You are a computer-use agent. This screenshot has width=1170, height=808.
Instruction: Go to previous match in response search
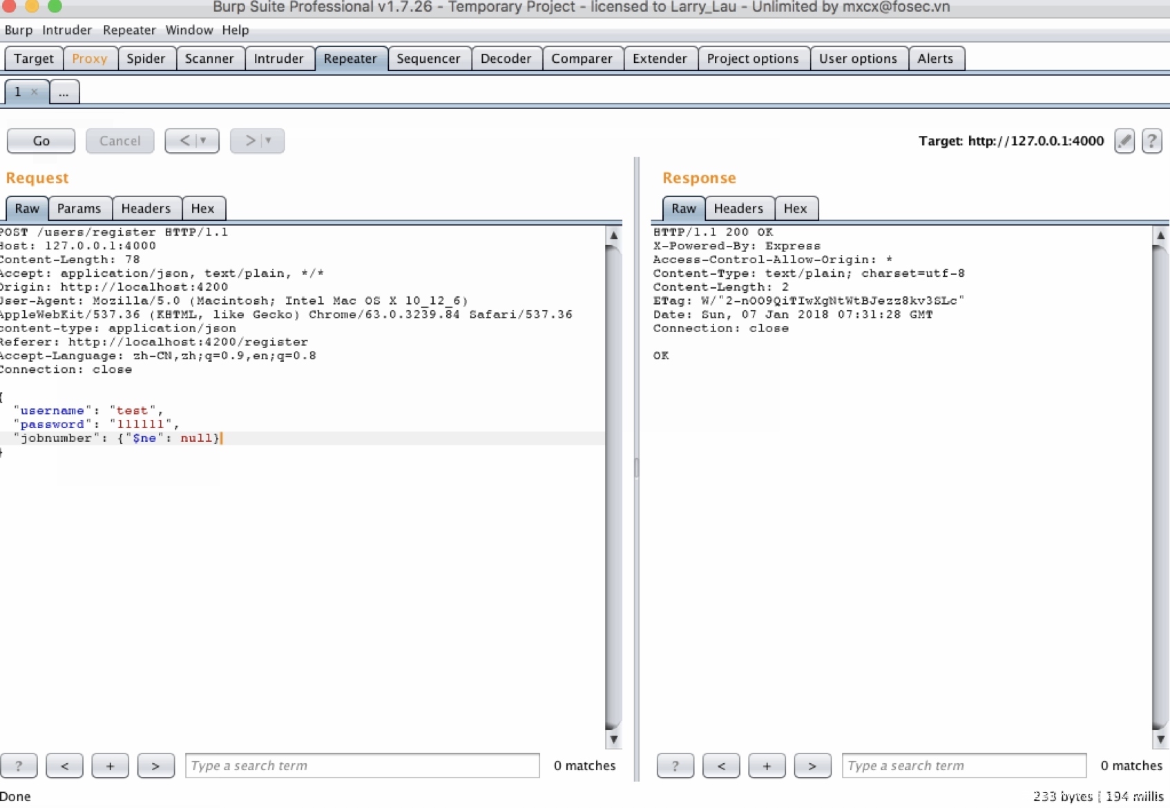721,765
